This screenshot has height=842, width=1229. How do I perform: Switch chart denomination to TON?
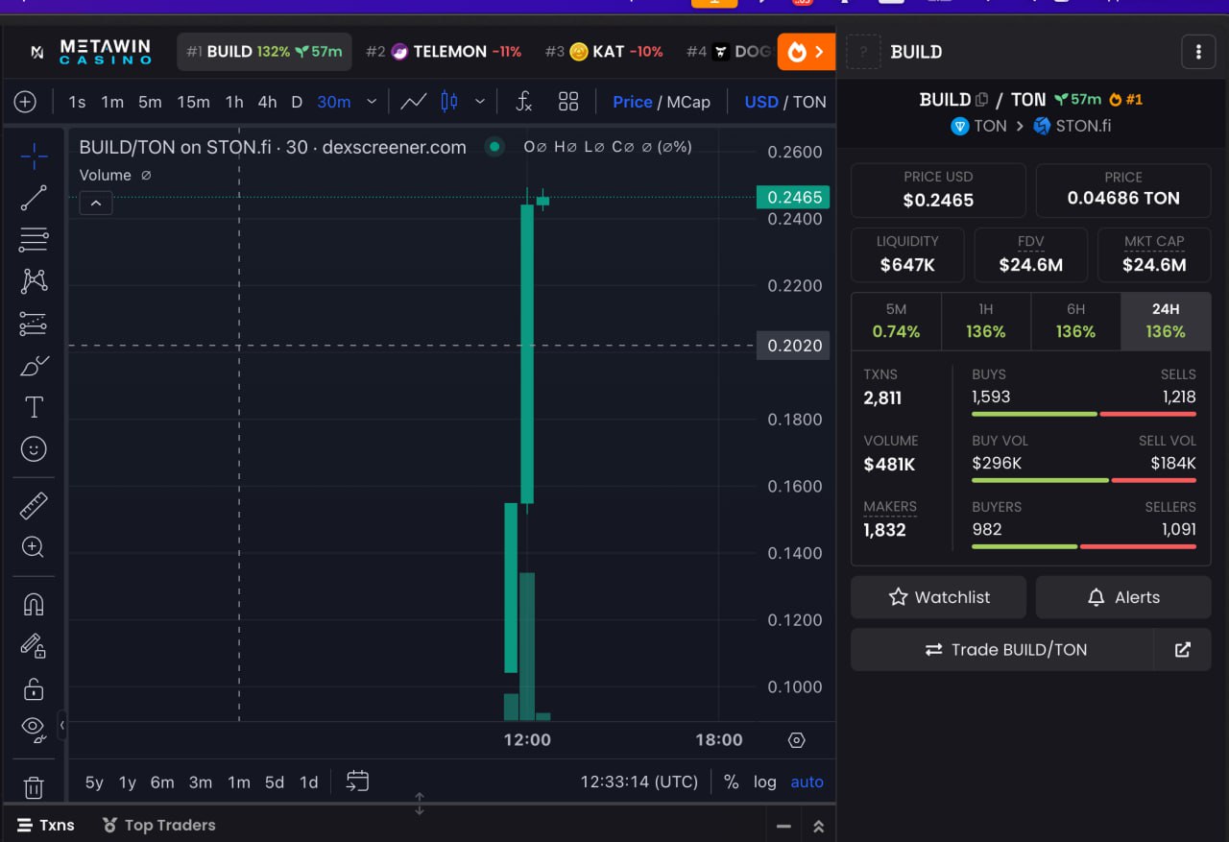click(x=809, y=102)
